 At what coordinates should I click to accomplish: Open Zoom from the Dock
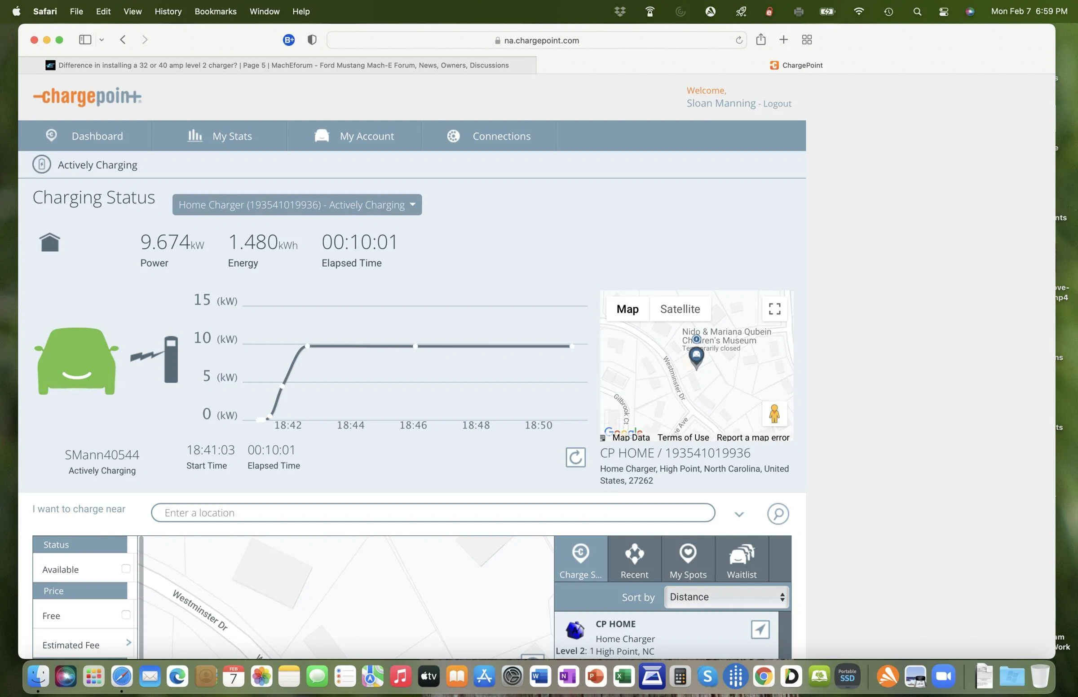pos(943,676)
